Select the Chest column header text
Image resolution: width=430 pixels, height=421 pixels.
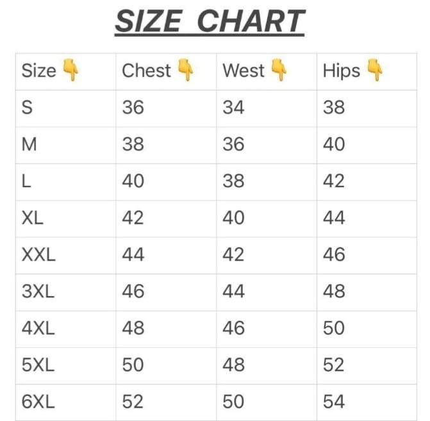pos(147,70)
